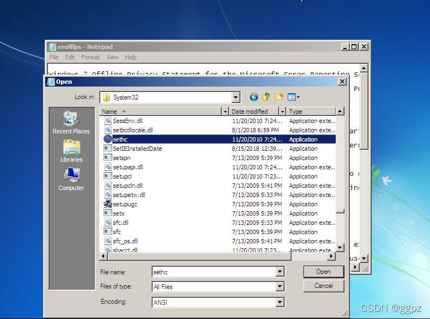Viewport: 430px width, 319px height.
Task: Open the Date modified column filter dropdown
Action: pos(282,112)
